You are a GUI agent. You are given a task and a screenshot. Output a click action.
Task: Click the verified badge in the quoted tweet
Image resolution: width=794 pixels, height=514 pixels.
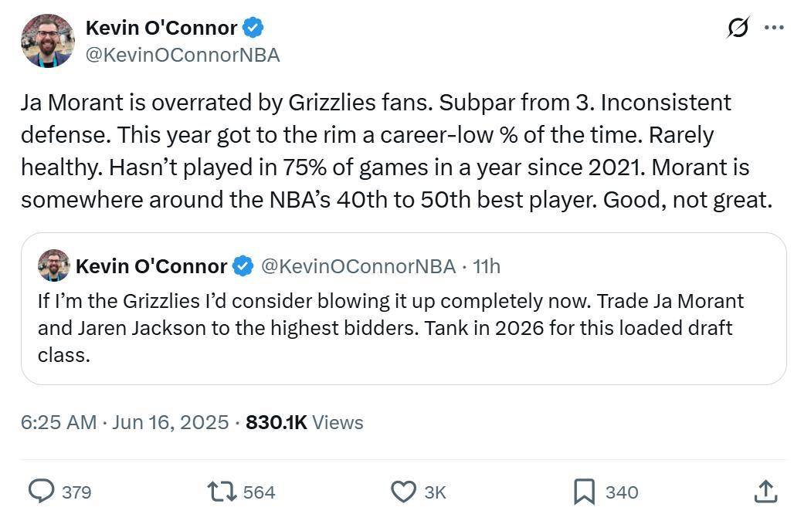tap(243, 266)
